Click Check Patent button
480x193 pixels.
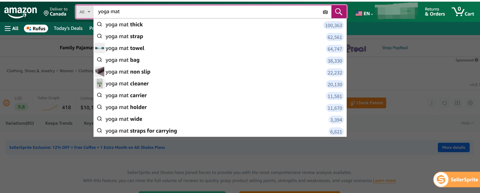[366, 103]
